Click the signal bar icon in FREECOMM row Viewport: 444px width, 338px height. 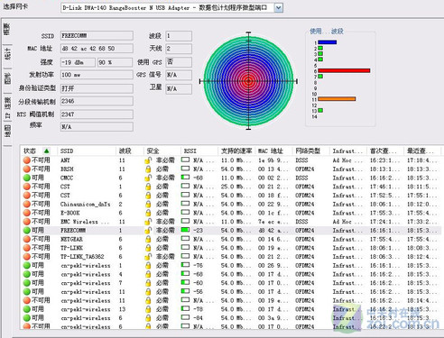tap(185, 230)
